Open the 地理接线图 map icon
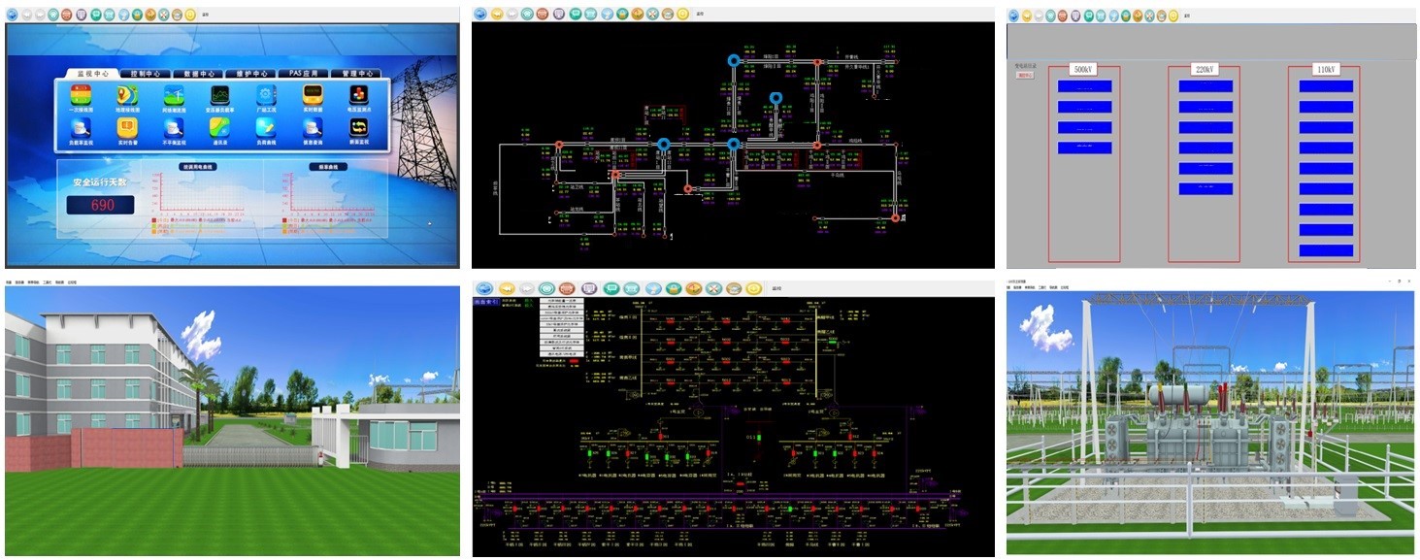The width and height of the screenshot is (1420, 560). [127, 96]
